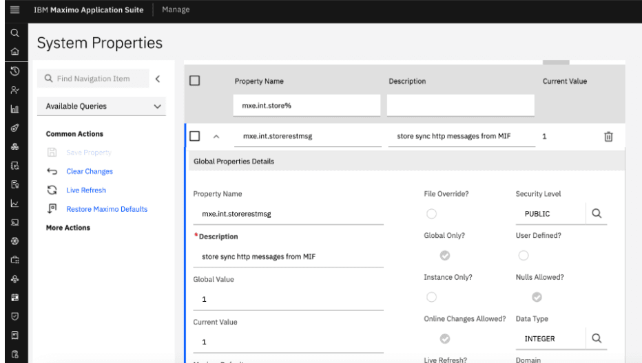Click the Clear Changes undo icon
The image size is (642, 363).
pyautogui.click(x=52, y=171)
